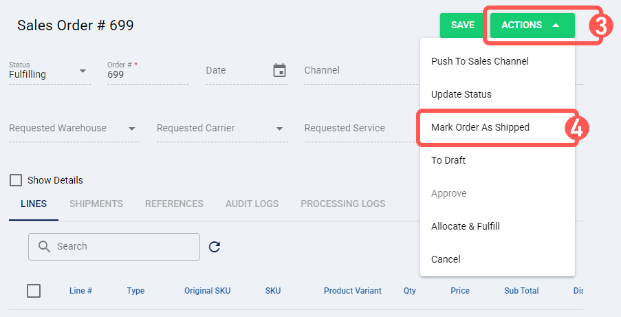Sort by Line # column header
Screen dimensions: 621x317
[x=80, y=291]
